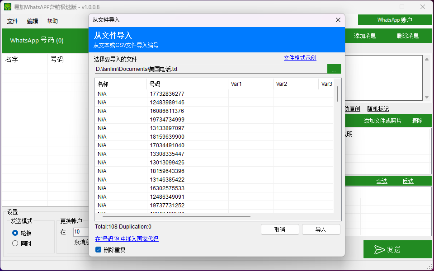
Task: Click the 号码 column header in import dialog
Action: point(187,84)
